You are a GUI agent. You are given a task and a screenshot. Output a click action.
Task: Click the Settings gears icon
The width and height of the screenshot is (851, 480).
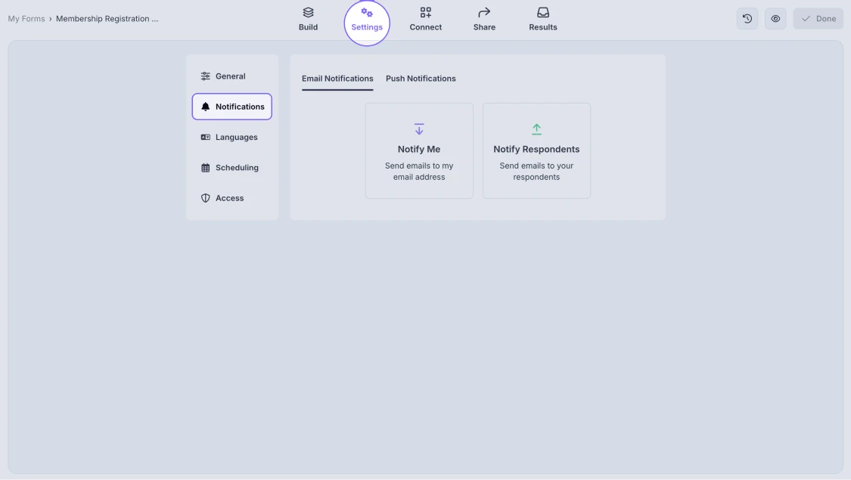[367, 13]
